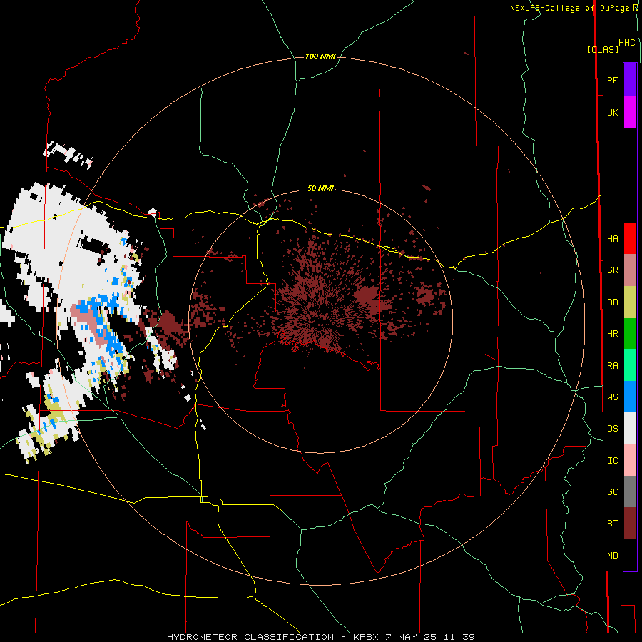Click the "DS" legend label

pos(612,428)
